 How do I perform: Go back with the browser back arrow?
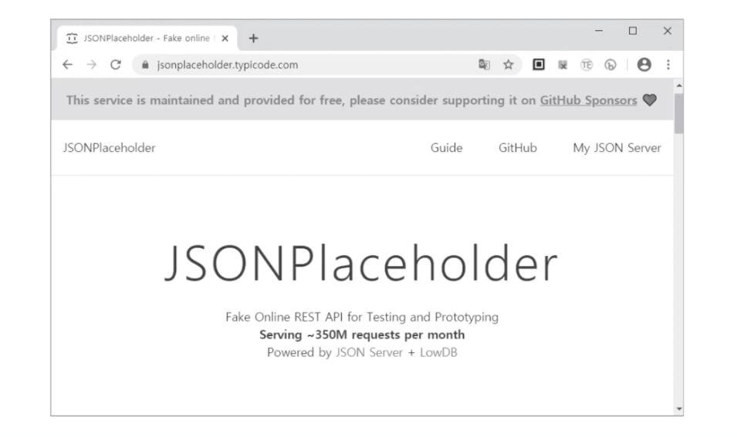(x=68, y=64)
